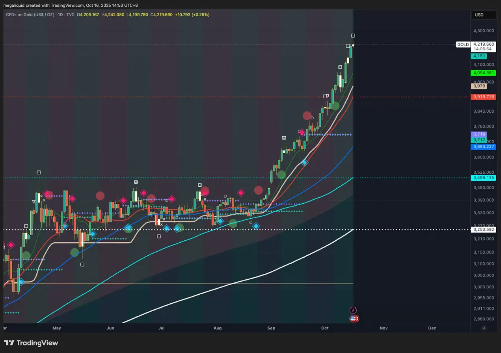Click the blue 3,654.227 moving average label
The image size is (501, 353).
[x=483, y=147]
